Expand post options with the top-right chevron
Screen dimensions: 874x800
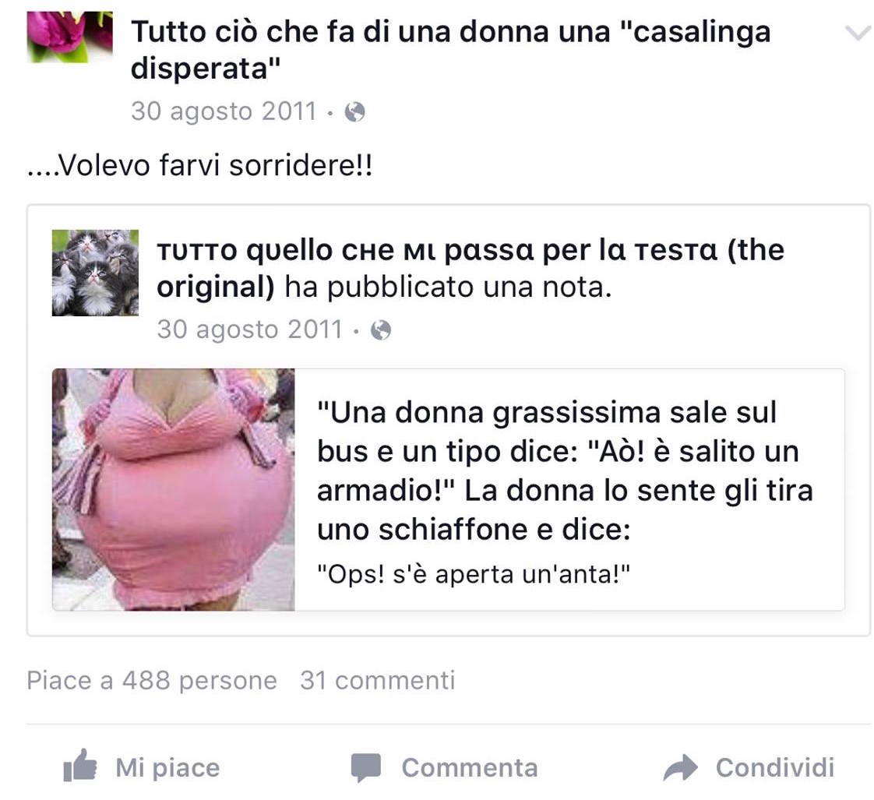click(x=857, y=33)
